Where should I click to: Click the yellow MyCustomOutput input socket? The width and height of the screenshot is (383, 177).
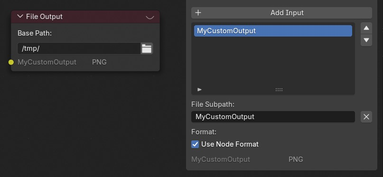(11, 62)
